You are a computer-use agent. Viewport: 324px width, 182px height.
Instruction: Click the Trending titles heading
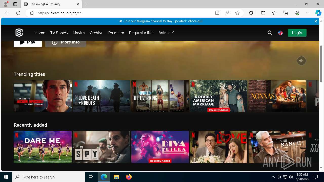coord(29,74)
